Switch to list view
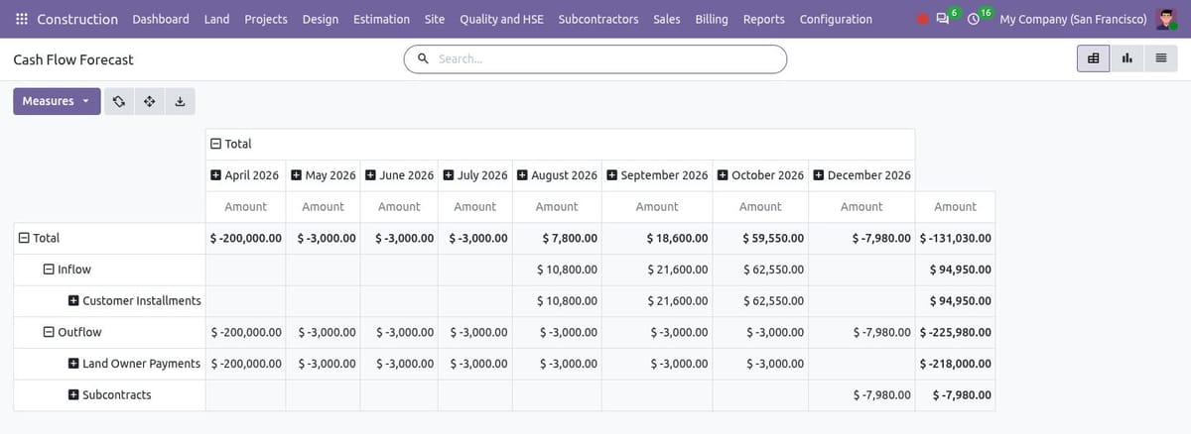 1160,58
